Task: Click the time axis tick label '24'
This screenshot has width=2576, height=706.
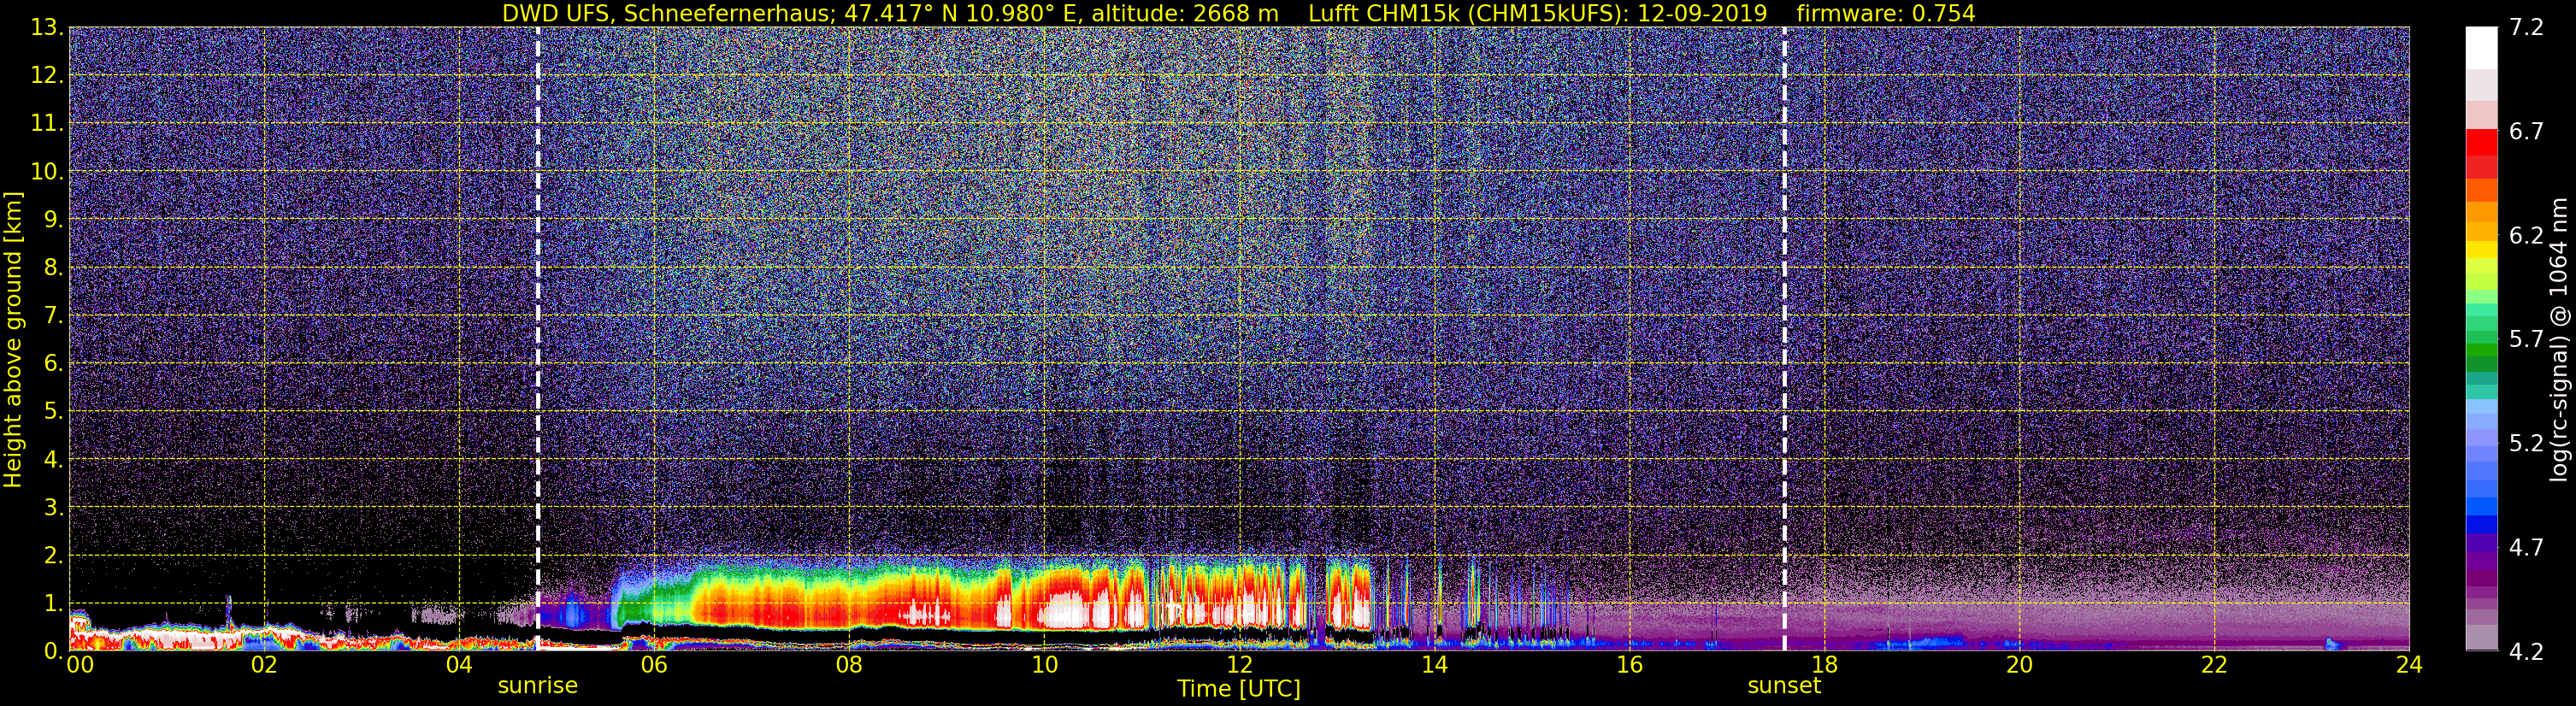Action: (2409, 665)
